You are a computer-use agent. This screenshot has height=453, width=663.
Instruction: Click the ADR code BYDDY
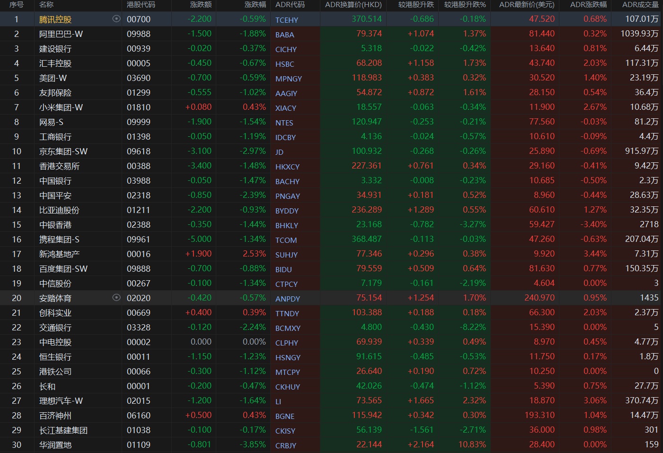287,211
